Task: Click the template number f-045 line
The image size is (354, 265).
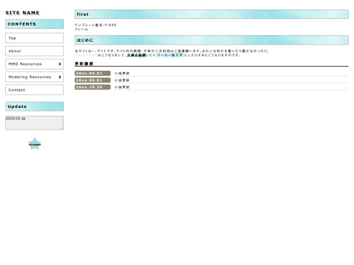Action: click(x=96, y=25)
